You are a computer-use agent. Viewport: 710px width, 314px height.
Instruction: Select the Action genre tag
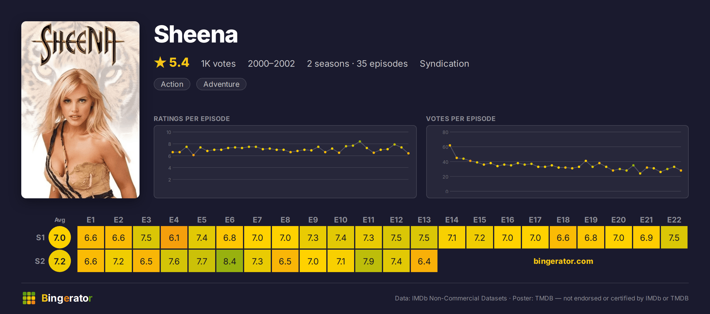tap(172, 84)
